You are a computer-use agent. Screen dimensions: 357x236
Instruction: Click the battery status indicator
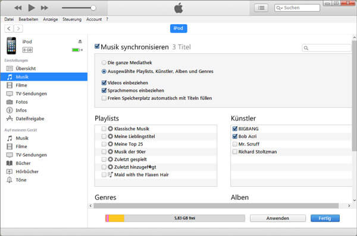pyautogui.click(x=77, y=50)
